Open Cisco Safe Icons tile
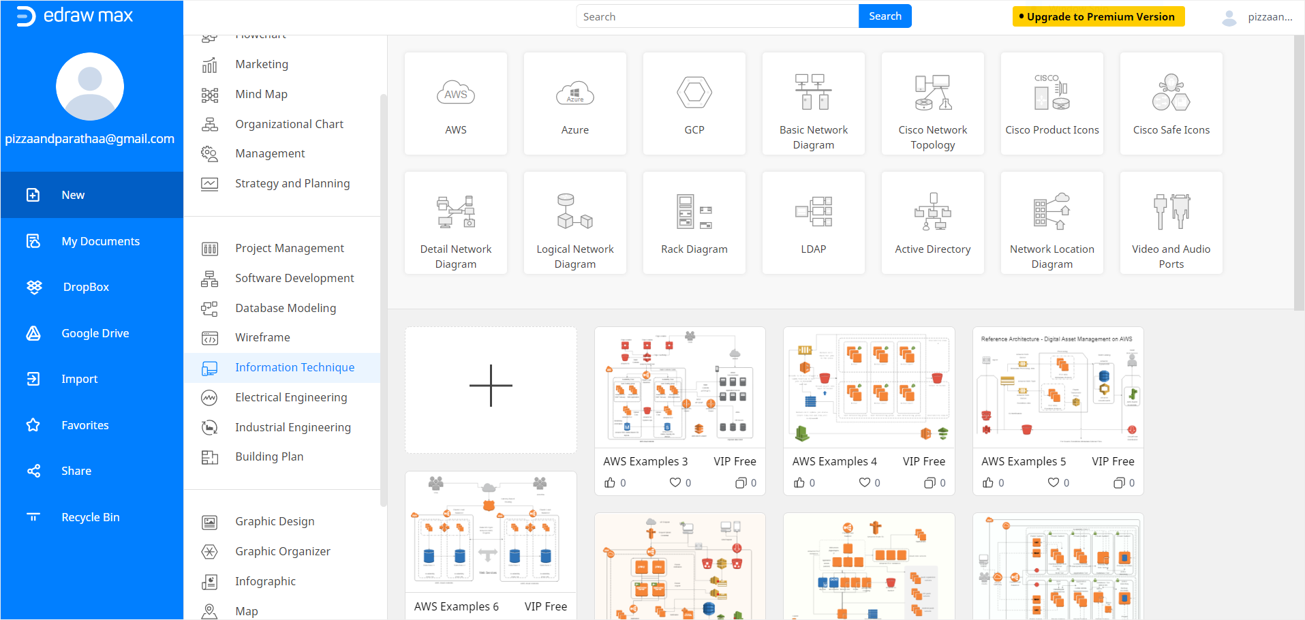The width and height of the screenshot is (1305, 620). (x=1171, y=104)
